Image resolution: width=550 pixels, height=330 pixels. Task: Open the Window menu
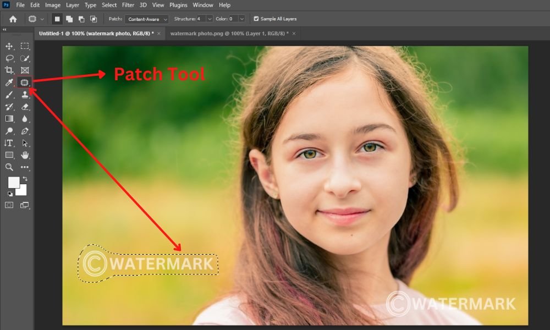(x=203, y=5)
